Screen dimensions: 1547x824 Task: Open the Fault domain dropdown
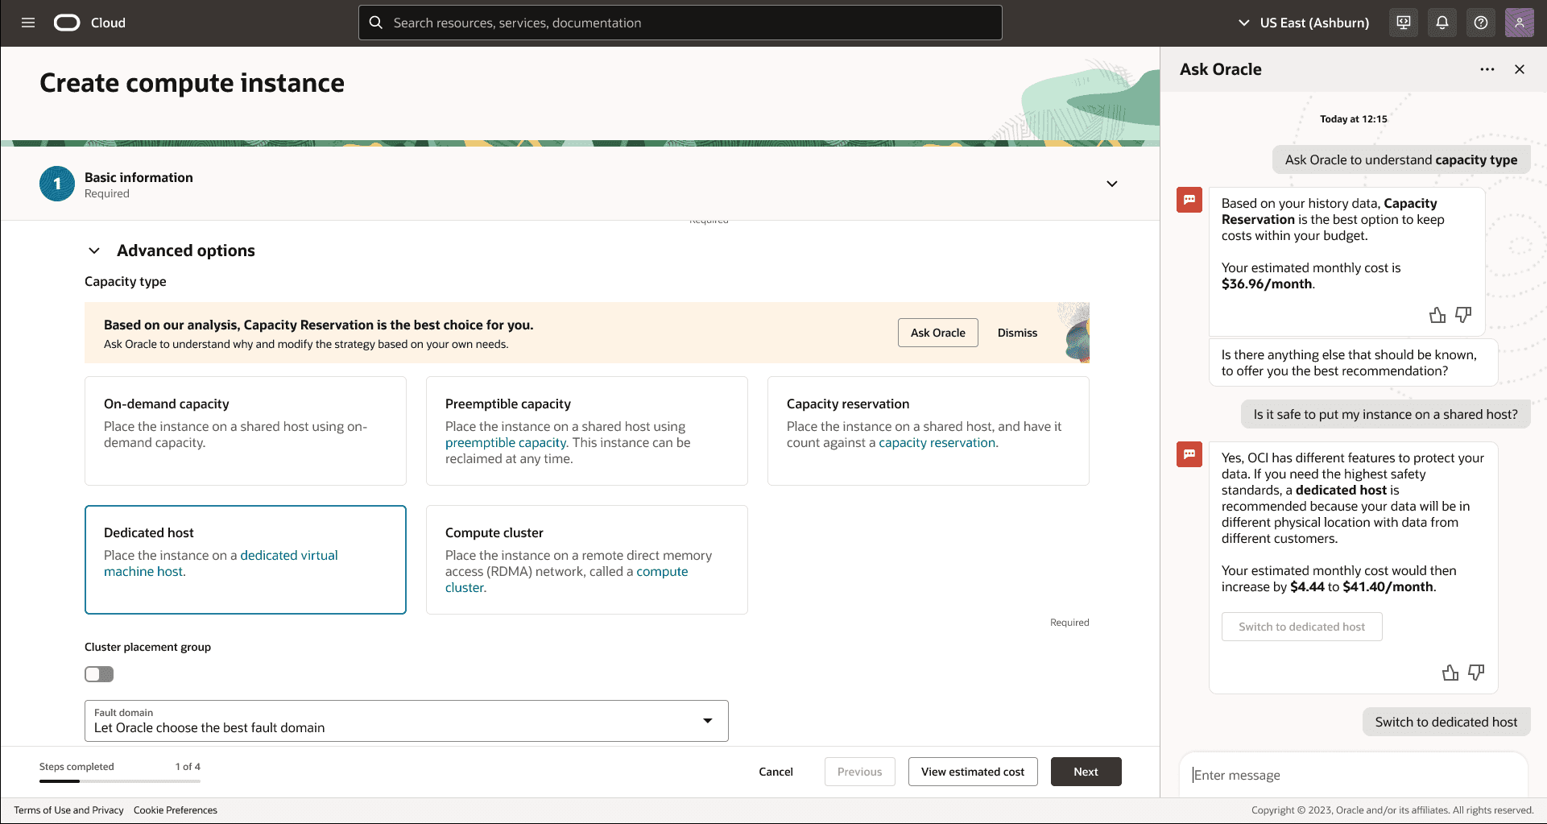pos(407,721)
